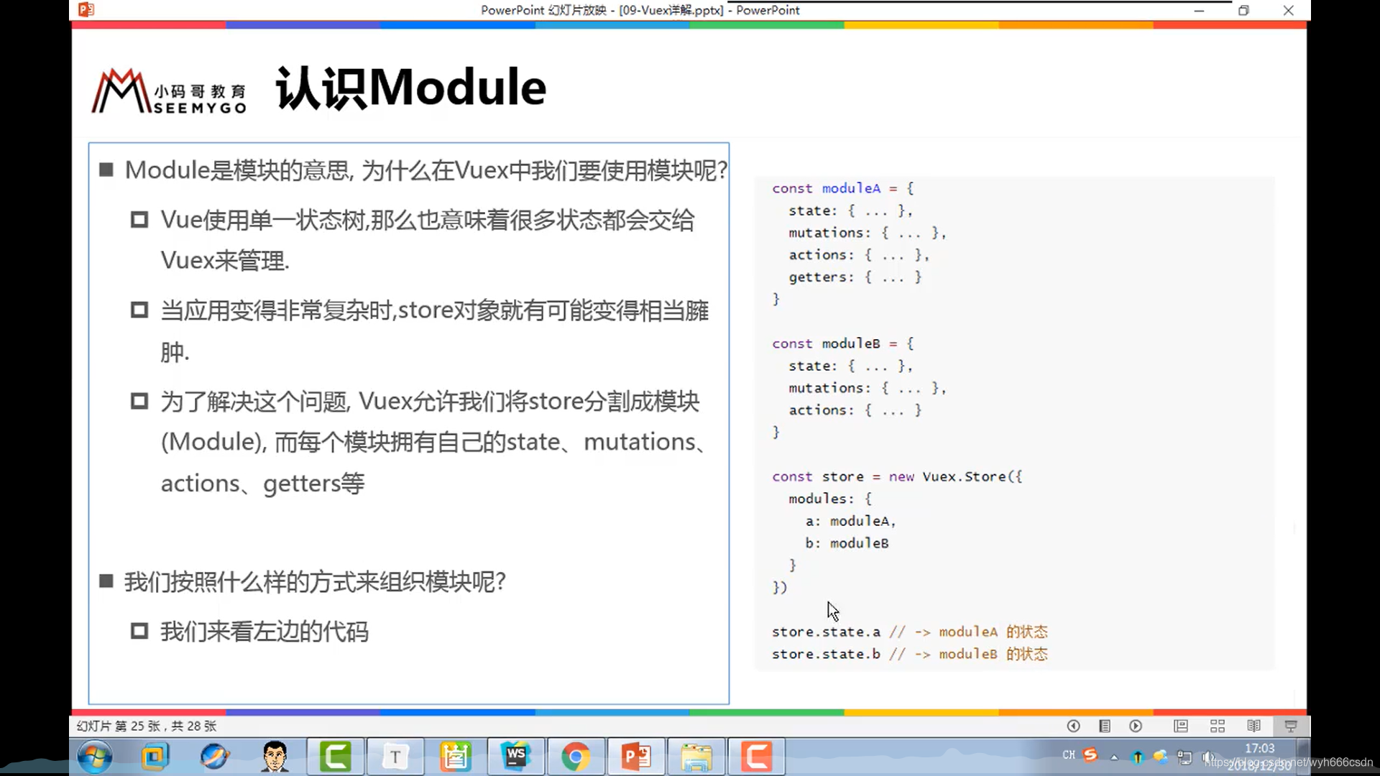
Task: Open Google Chrome from taskbar
Action: point(576,757)
